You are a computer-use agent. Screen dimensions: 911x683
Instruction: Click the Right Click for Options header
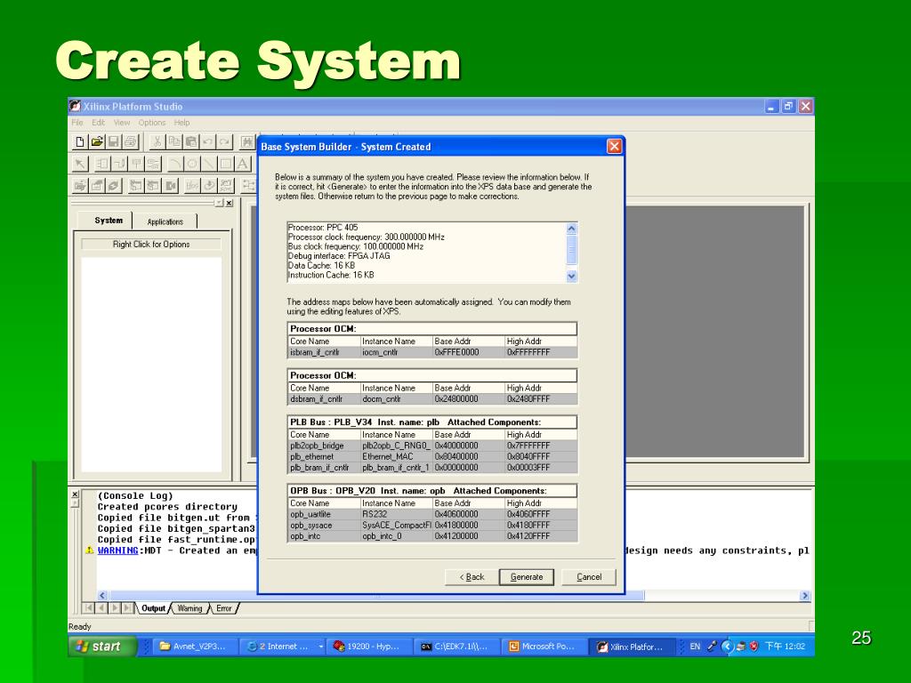[151, 245]
